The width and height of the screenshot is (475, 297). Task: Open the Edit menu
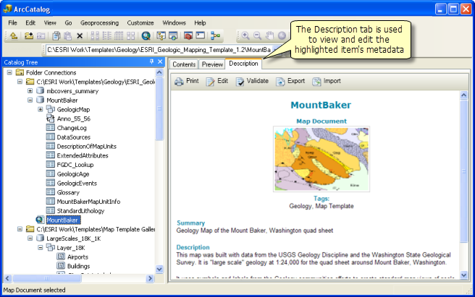point(30,22)
